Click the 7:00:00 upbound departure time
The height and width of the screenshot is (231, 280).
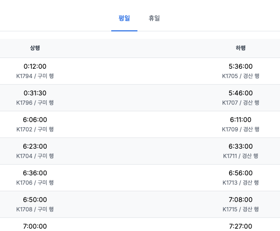click(x=35, y=226)
